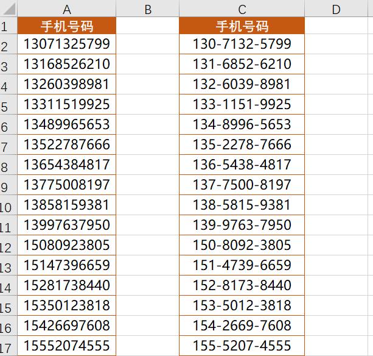Select cell containing 135-2278-7666

pyautogui.click(x=242, y=144)
